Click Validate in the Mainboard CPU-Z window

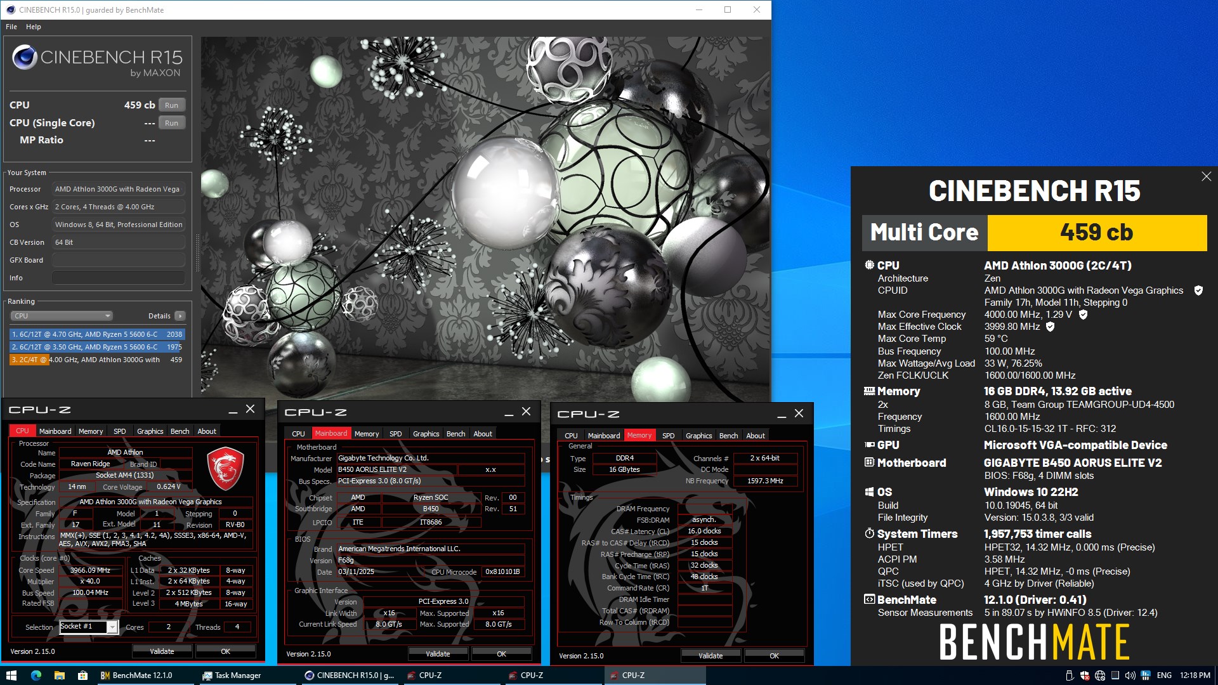tap(438, 654)
